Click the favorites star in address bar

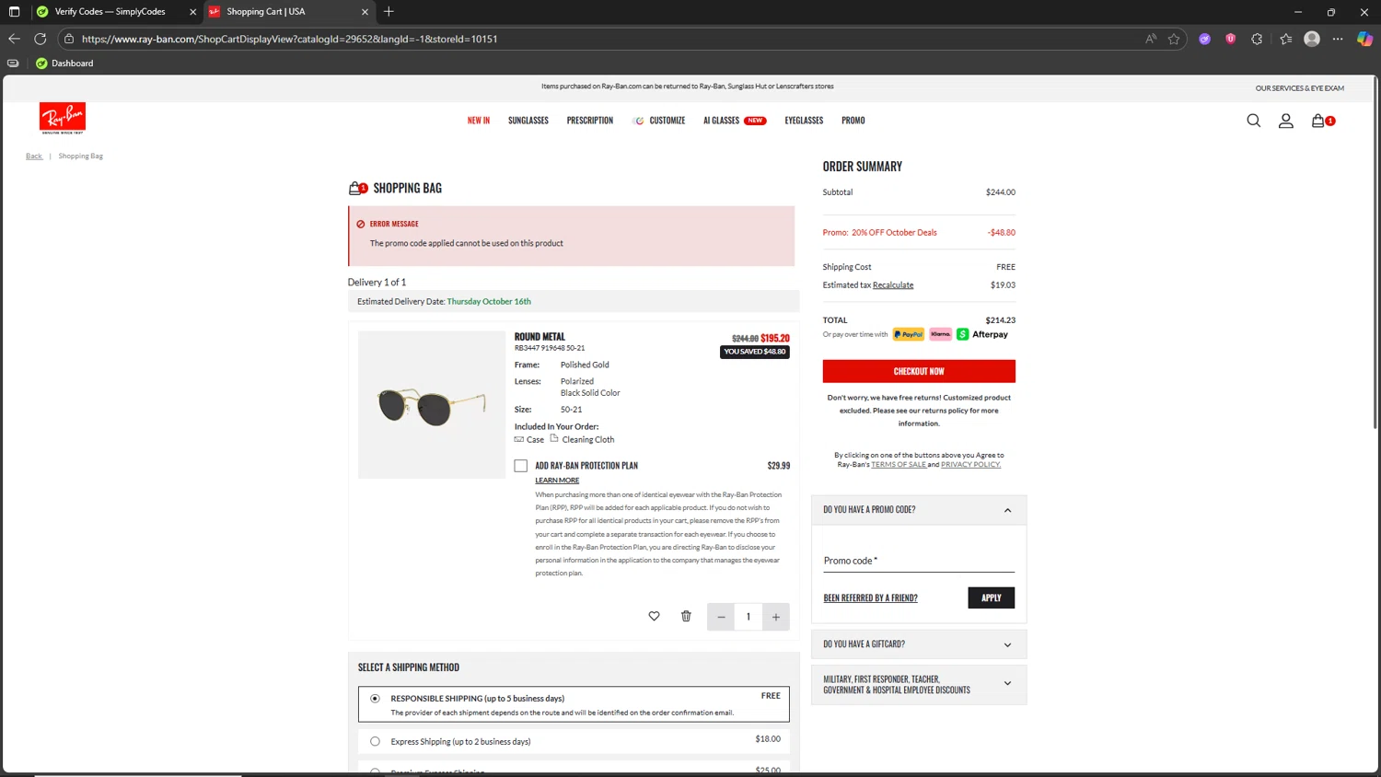click(1174, 39)
